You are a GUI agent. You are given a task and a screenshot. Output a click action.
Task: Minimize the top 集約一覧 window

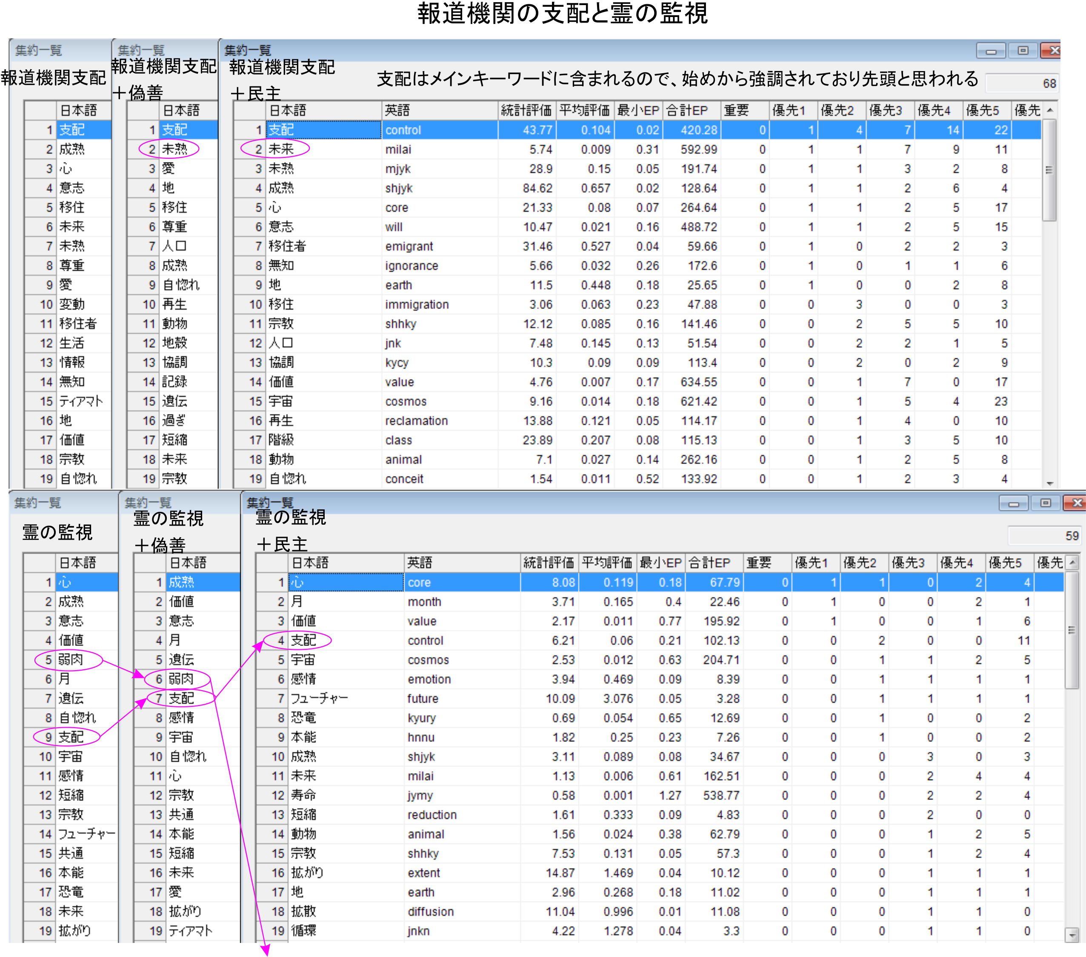pyautogui.click(x=991, y=51)
